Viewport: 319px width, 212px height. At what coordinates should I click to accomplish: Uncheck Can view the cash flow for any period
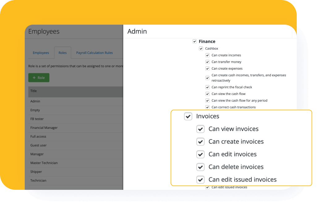(x=207, y=100)
